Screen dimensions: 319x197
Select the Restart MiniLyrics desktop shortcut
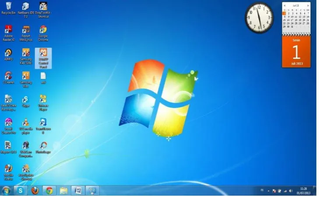[26, 33]
